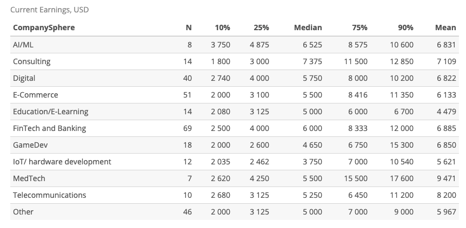This screenshot has height=228, width=466.
Task: Click the GameDev row label
Action: click(30, 145)
